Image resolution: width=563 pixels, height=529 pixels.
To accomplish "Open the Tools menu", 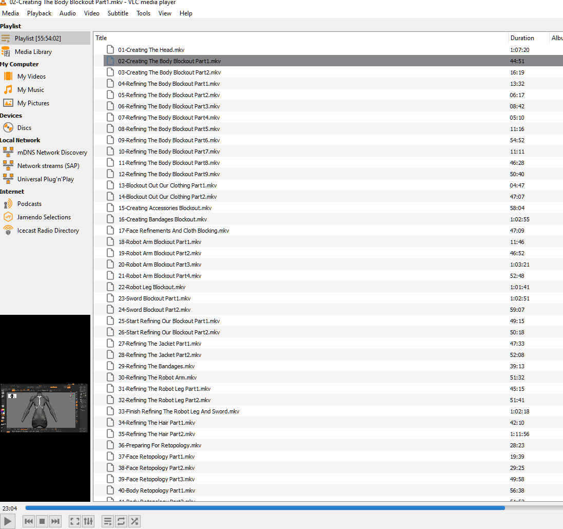I will click(143, 13).
